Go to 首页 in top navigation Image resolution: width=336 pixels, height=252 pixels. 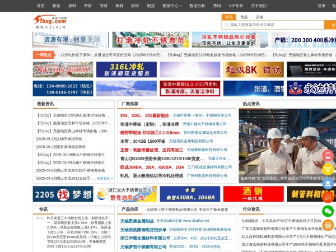(x=41, y=6)
